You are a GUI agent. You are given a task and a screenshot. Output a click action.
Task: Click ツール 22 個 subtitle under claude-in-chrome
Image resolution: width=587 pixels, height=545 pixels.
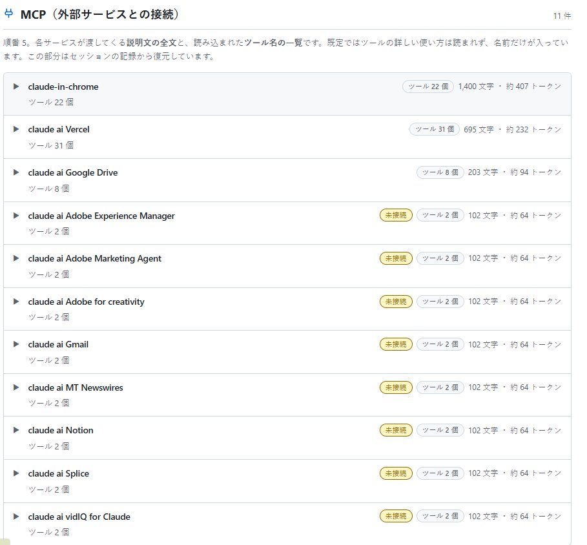[51, 102]
